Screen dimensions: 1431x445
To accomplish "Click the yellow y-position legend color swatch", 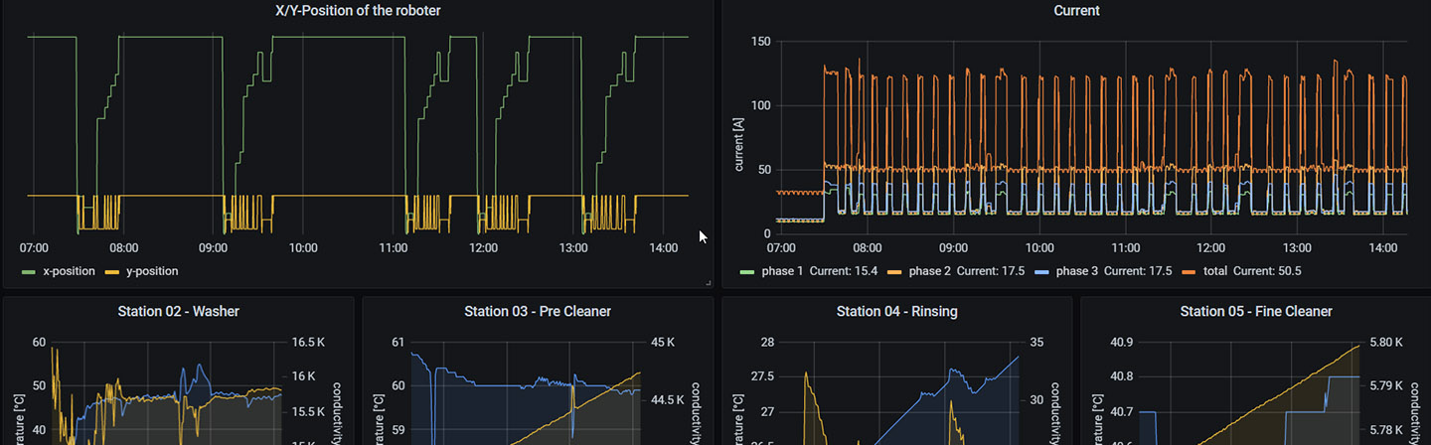I will click(111, 271).
